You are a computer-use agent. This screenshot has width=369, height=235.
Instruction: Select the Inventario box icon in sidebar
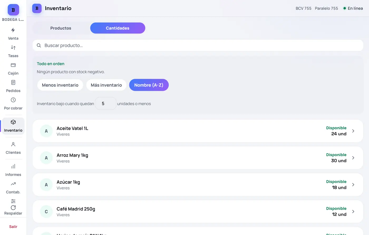[x=13, y=122]
